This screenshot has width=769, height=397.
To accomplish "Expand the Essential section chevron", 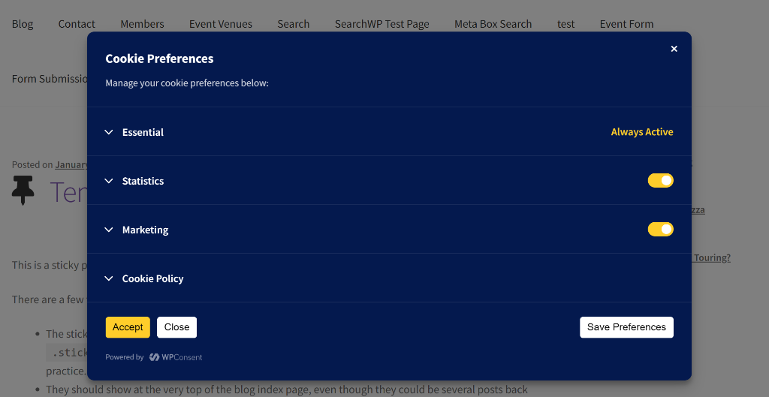I will pyautogui.click(x=109, y=132).
